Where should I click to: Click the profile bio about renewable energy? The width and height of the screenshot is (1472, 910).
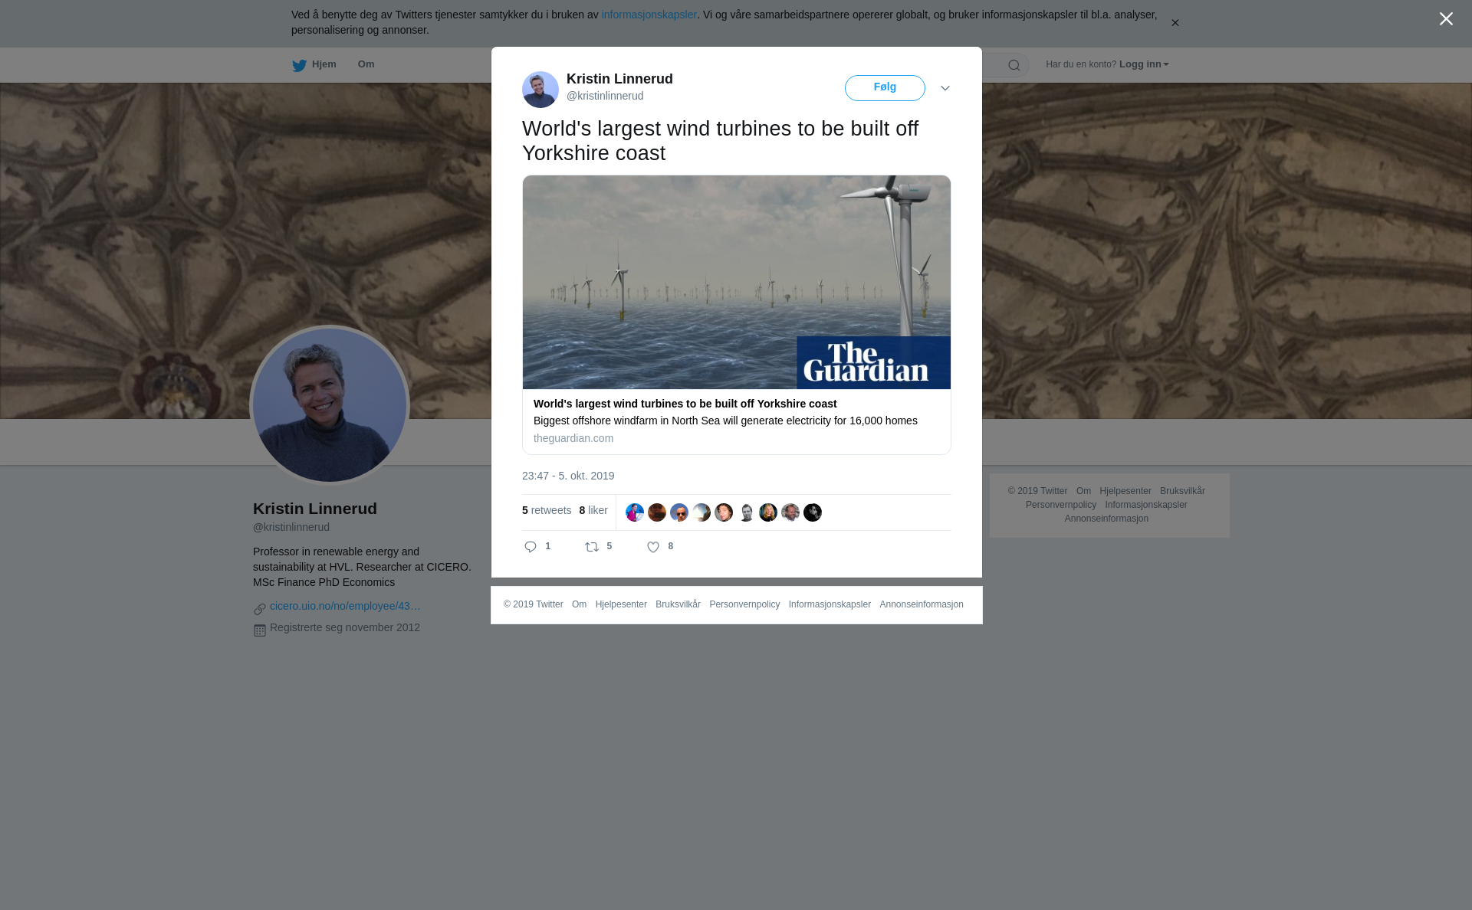coord(362,567)
